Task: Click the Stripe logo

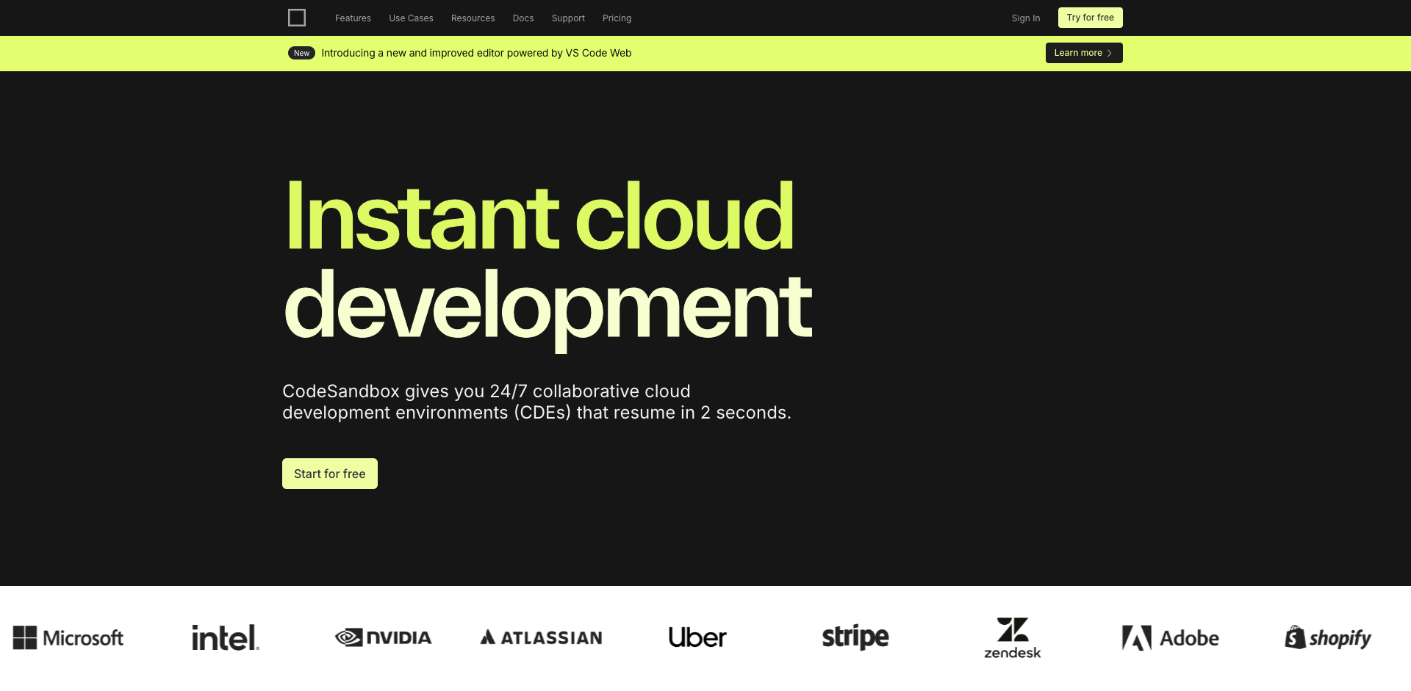Action: click(855, 637)
